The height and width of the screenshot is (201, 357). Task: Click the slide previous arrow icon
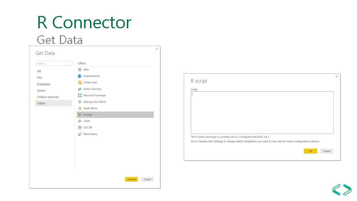337,190
